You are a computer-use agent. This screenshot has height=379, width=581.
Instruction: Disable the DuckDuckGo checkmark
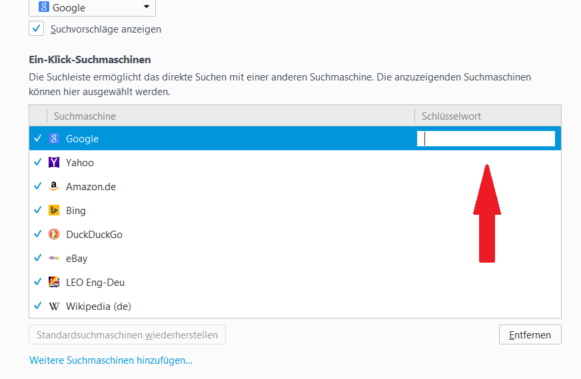coord(38,235)
